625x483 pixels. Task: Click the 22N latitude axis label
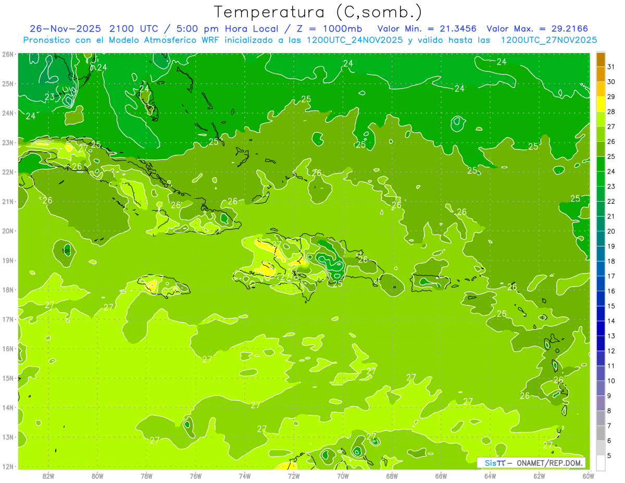7,172
